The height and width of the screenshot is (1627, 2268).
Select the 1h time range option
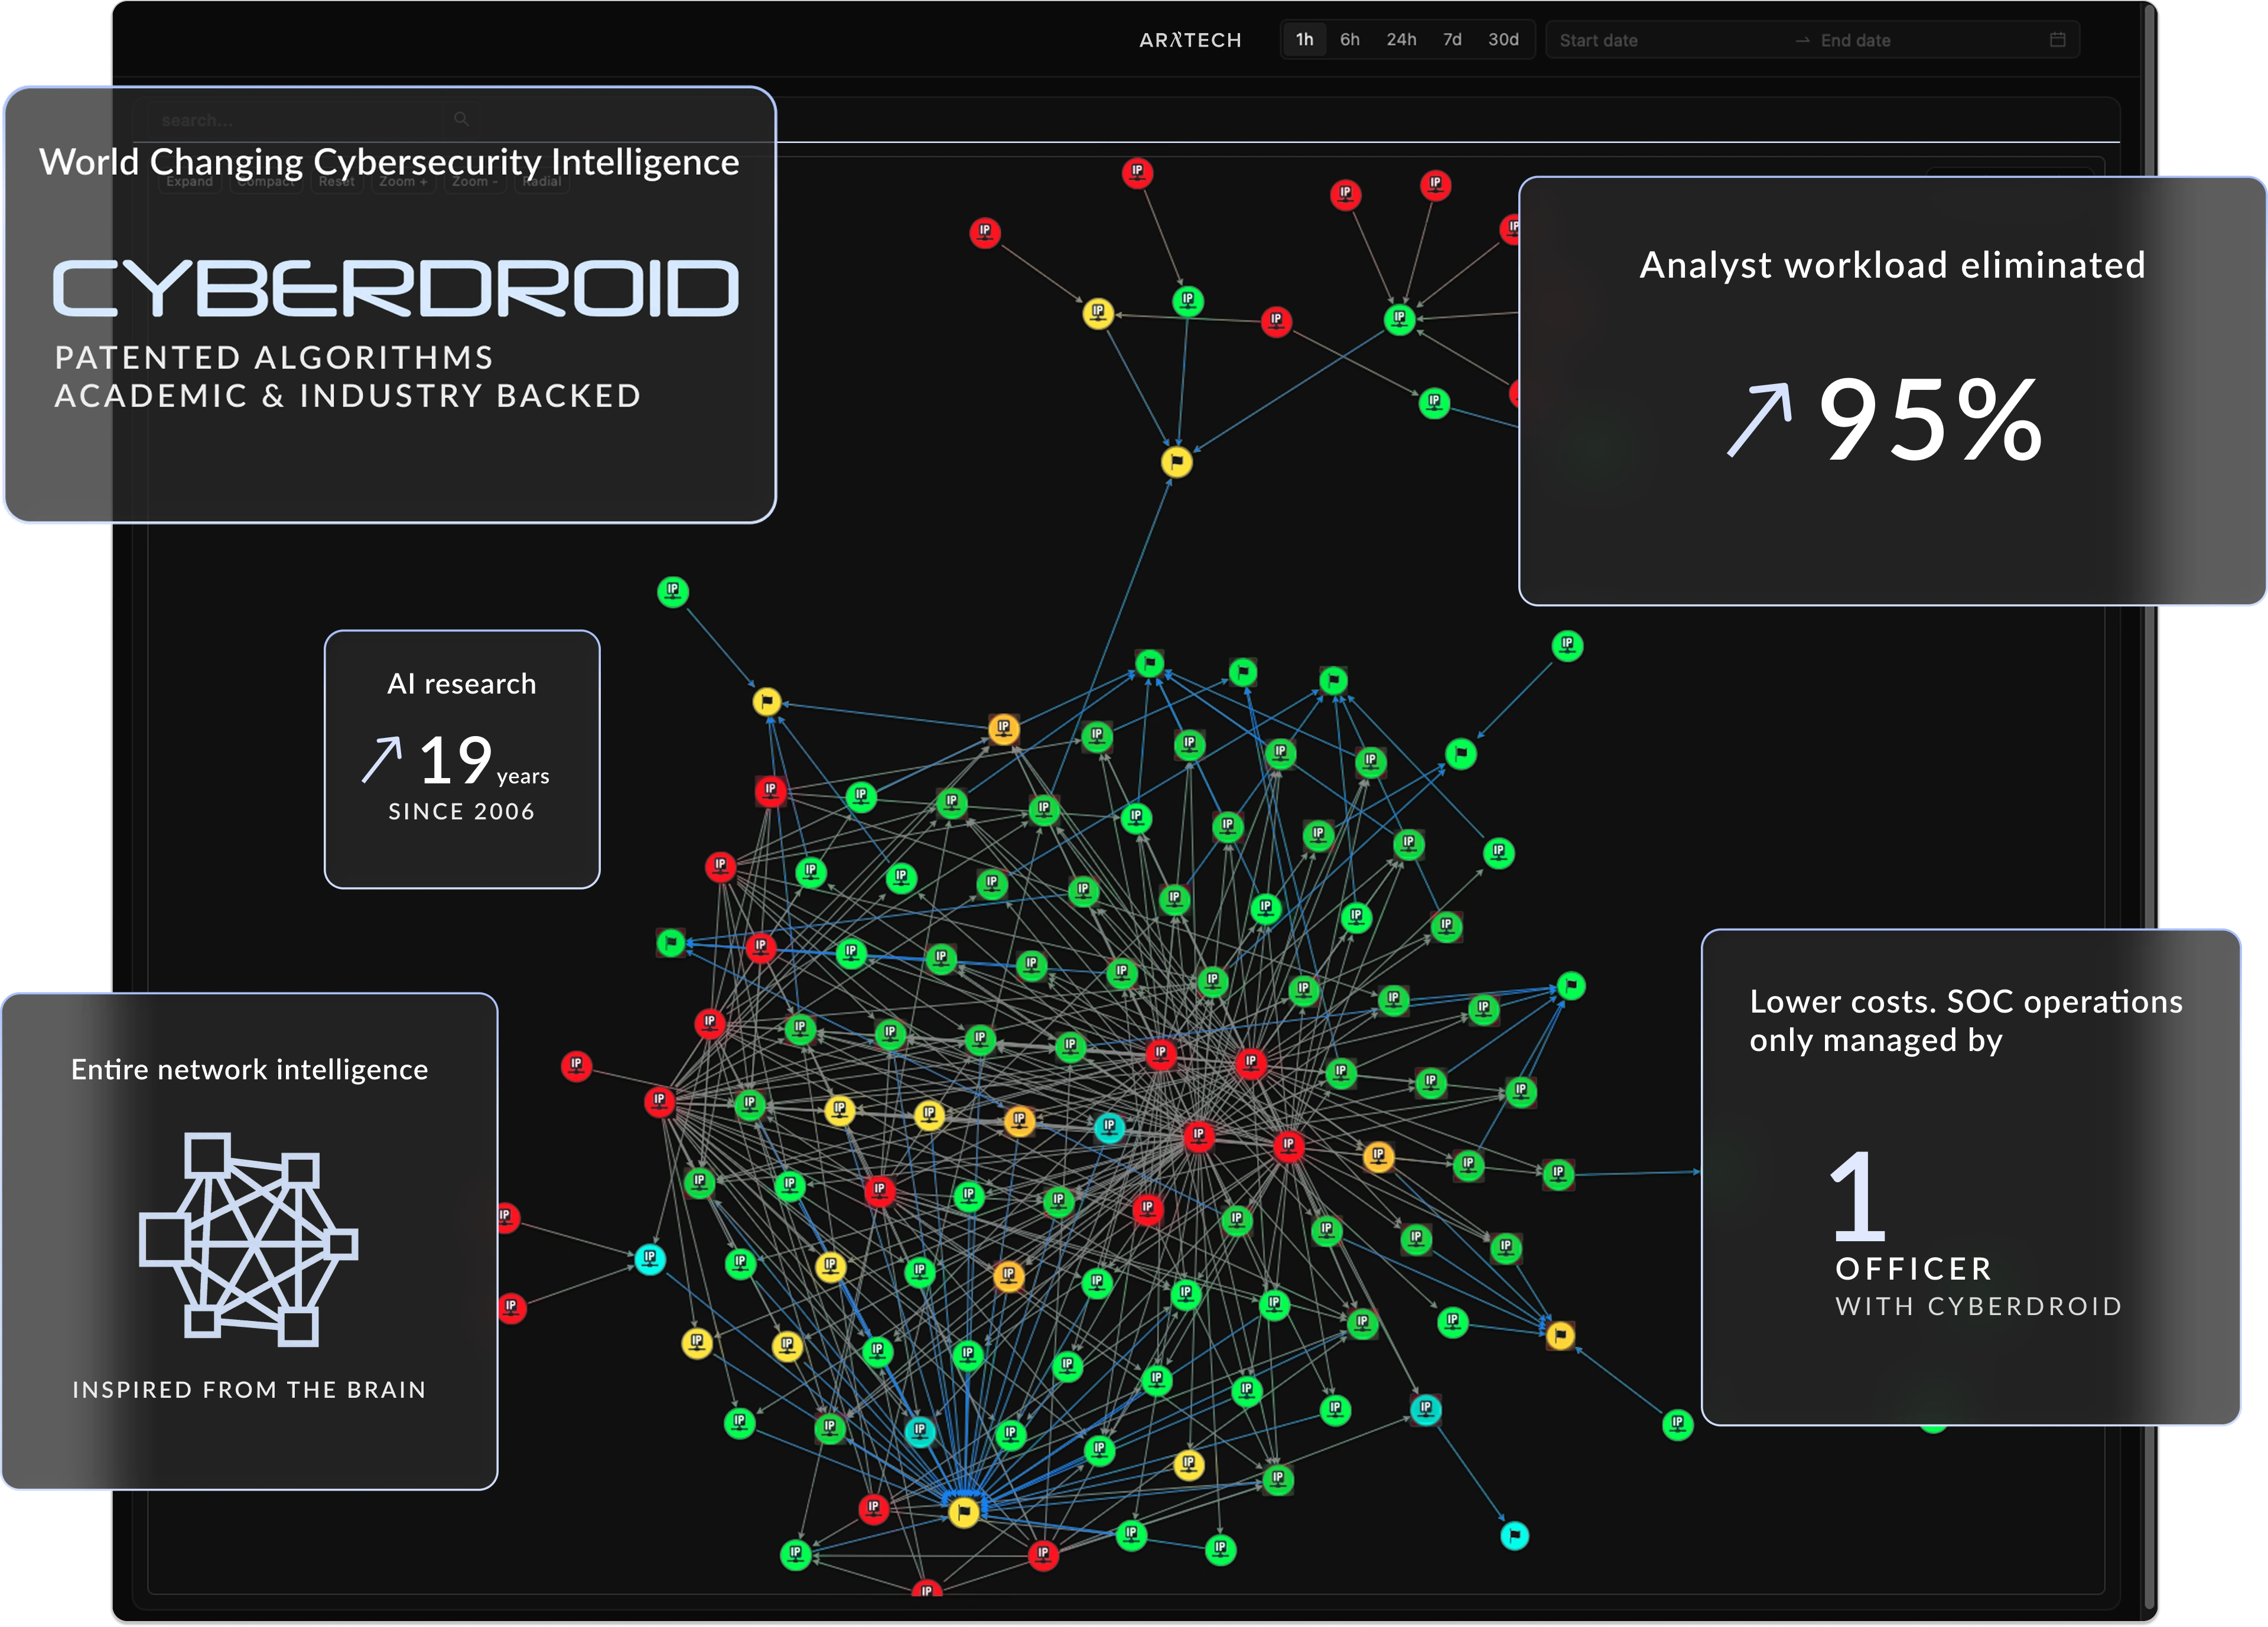[1304, 40]
